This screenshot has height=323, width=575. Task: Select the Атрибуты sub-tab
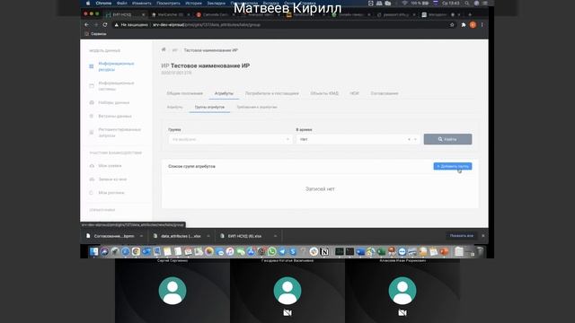point(174,108)
